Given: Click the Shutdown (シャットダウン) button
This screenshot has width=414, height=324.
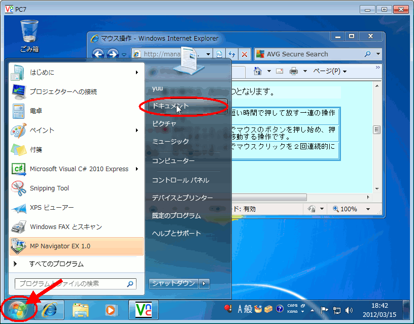Looking at the screenshot, I should 172,285.
